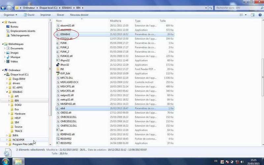
Task: Collapse the Favoris group arrow
Action: 3,22
